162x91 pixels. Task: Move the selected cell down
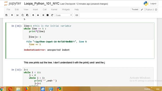pos(38,15)
